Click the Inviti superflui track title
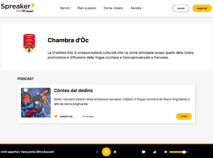The image size is (213, 158). coord(27,152)
